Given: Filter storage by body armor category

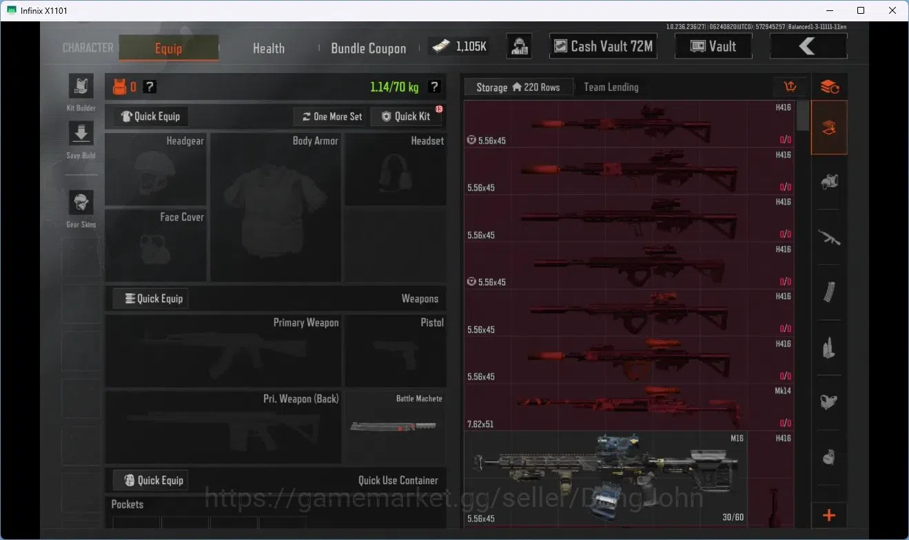Looking at the screenshot, I should coord(829,402).
